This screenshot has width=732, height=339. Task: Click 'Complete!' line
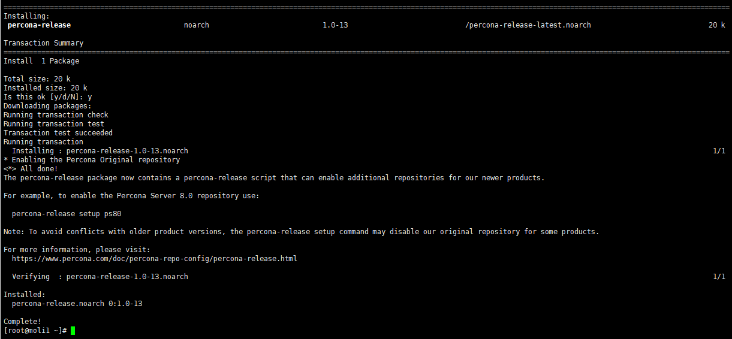pos(23,322)
